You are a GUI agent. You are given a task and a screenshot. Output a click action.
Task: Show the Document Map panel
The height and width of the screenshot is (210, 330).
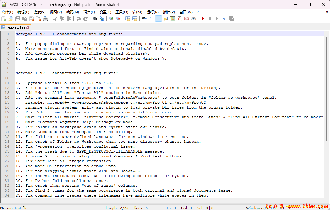[172, 19]
